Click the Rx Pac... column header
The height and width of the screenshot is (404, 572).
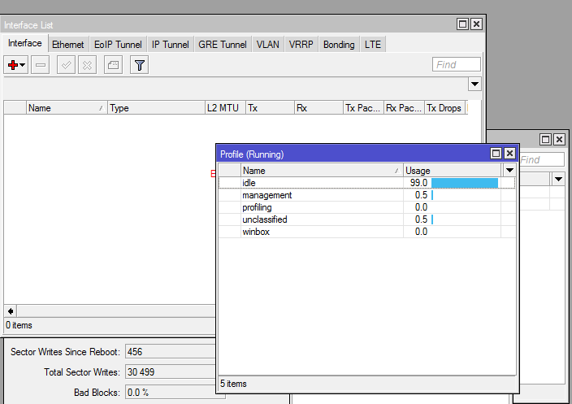tap(404, 108)
